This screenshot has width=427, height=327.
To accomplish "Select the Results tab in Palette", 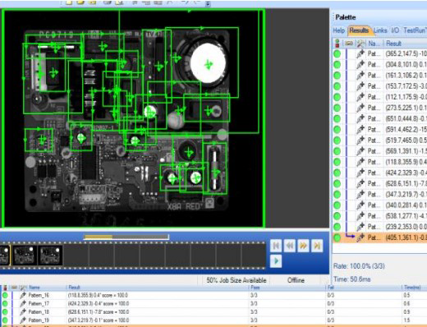I will click(x=359, y=30).
